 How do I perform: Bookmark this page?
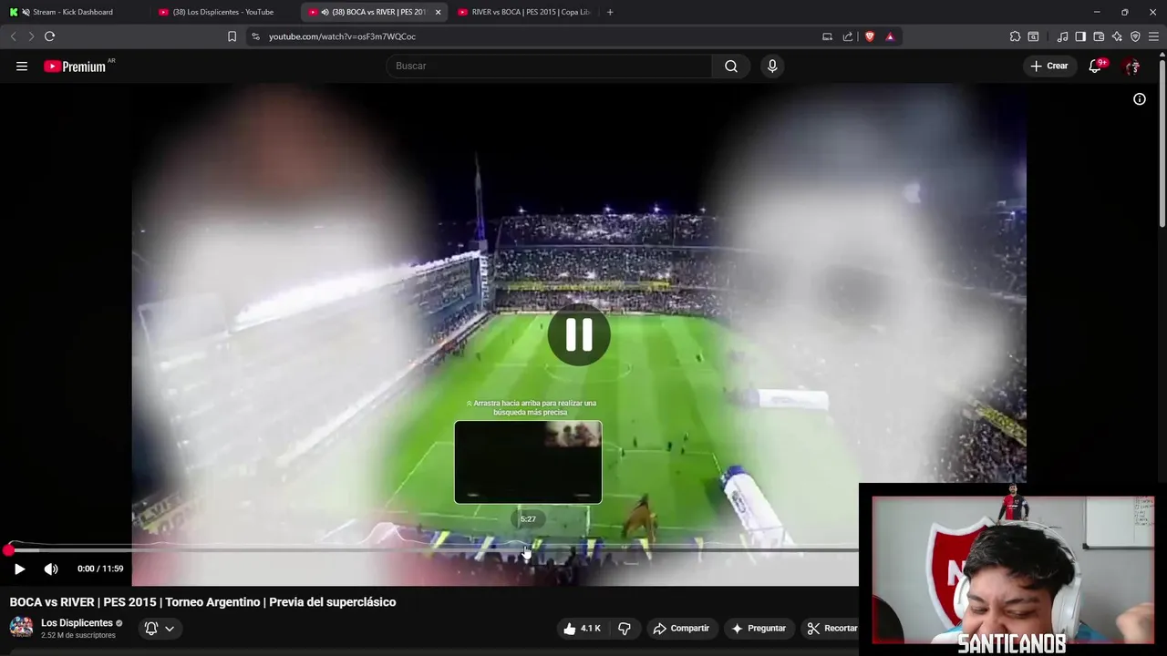(232, 36)
